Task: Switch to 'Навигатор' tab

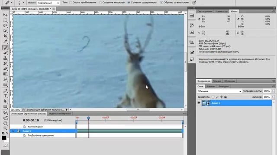Action: 221,11
